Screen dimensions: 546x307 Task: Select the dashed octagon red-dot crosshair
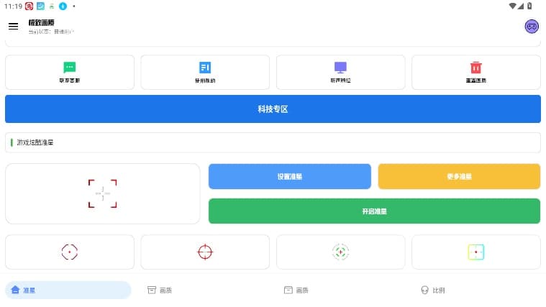tap(70, 252)
